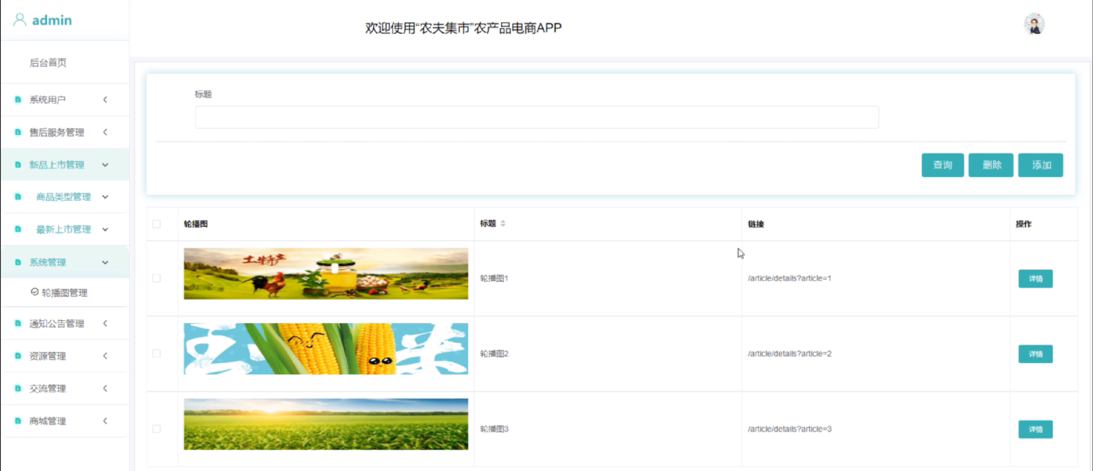The height and width of the screenshot is (471, 1093).
Task: Click the 通知公告管理 document icon
Action: tap(18, 323)
